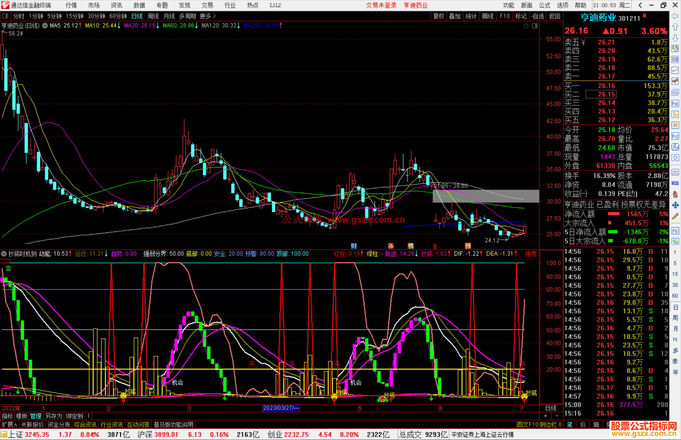The width and height of the screenshot is (681, 440).
Task: Open the F10 company info sidebar icon
Action: 675,103
